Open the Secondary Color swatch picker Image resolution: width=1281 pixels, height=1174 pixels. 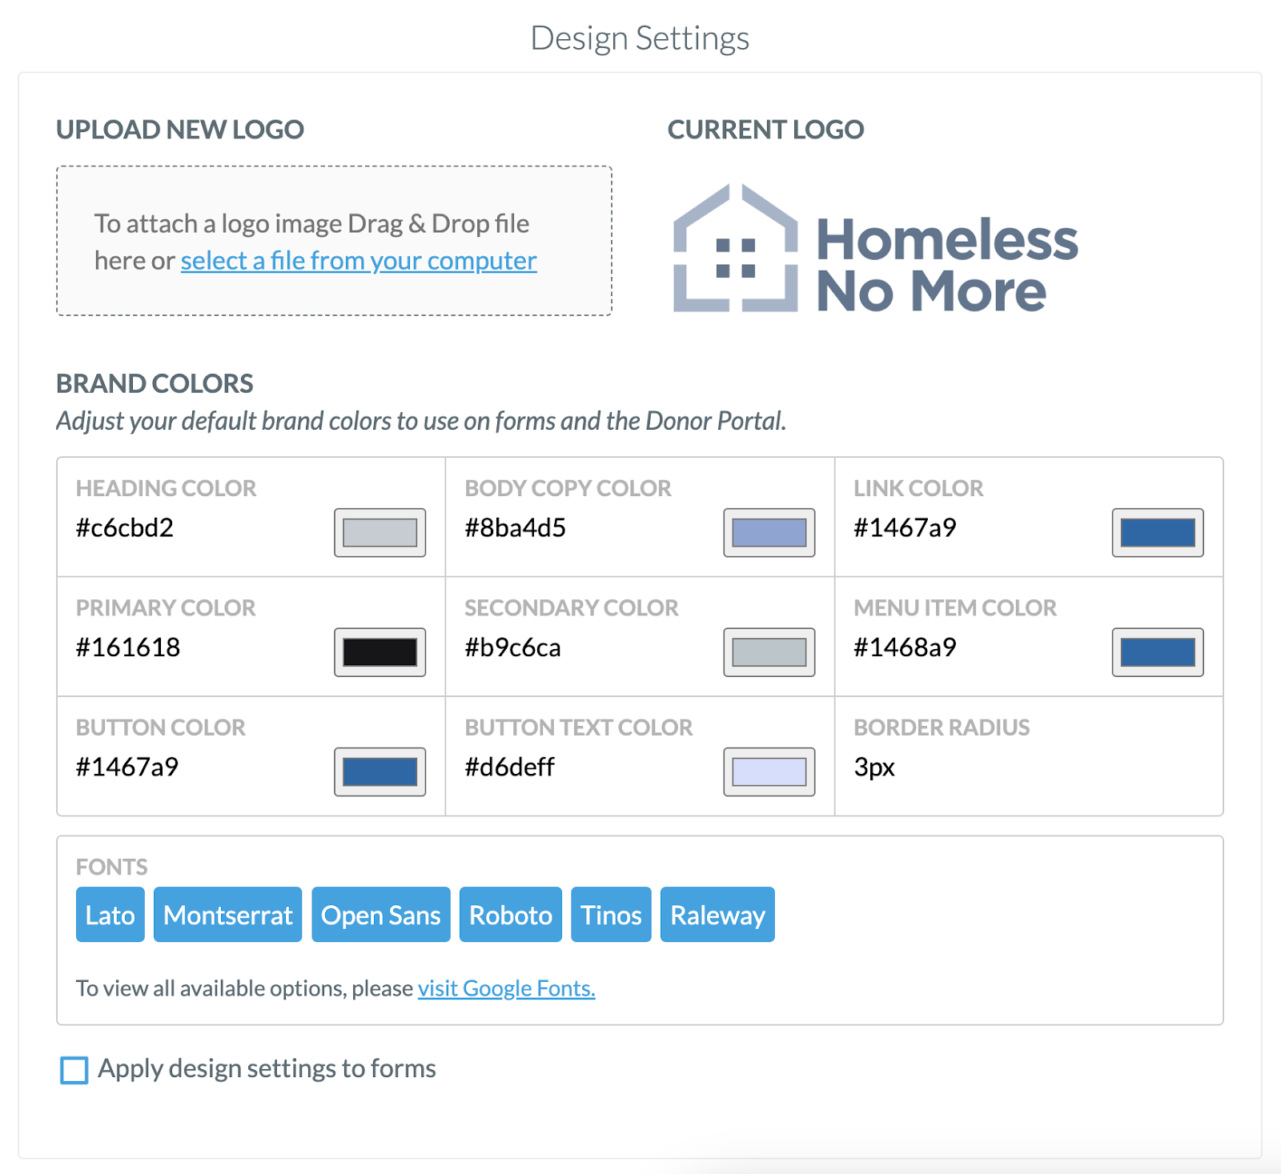coord(769,652)
